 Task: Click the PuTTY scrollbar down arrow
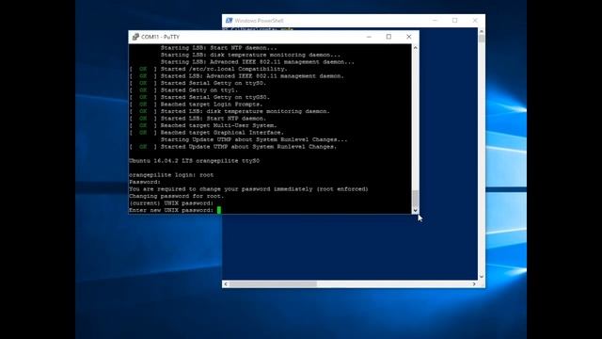click(x=415, y=210)
